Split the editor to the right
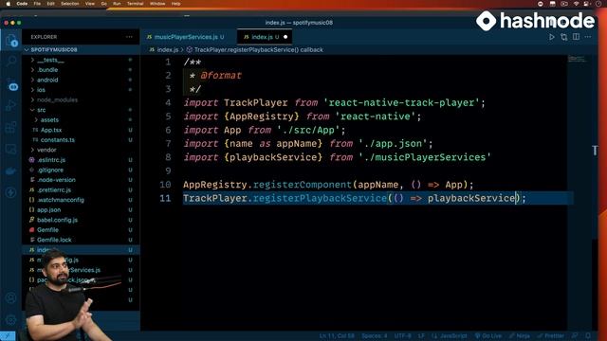The image size is (607, 341). pyautogui.click(x=576, y=37)
